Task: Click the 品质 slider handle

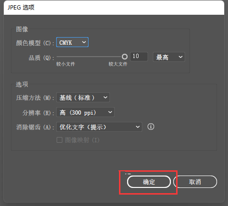Action: coord(125,57)
